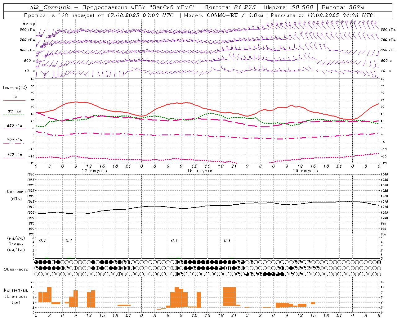Select the "(км)" unit label
397x318 pixels.
click(16, 302)
